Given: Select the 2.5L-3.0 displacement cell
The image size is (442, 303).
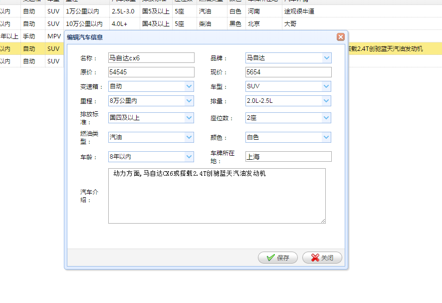Looking at the screenshot, I should click(123, 11).
